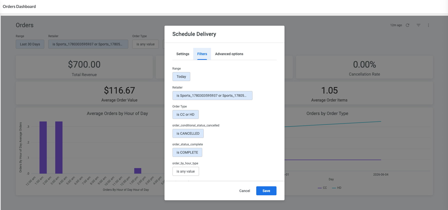This screenshot has height=210, width=448.
Task: Open the dashboard filters icon
Action: pos(418,25)
